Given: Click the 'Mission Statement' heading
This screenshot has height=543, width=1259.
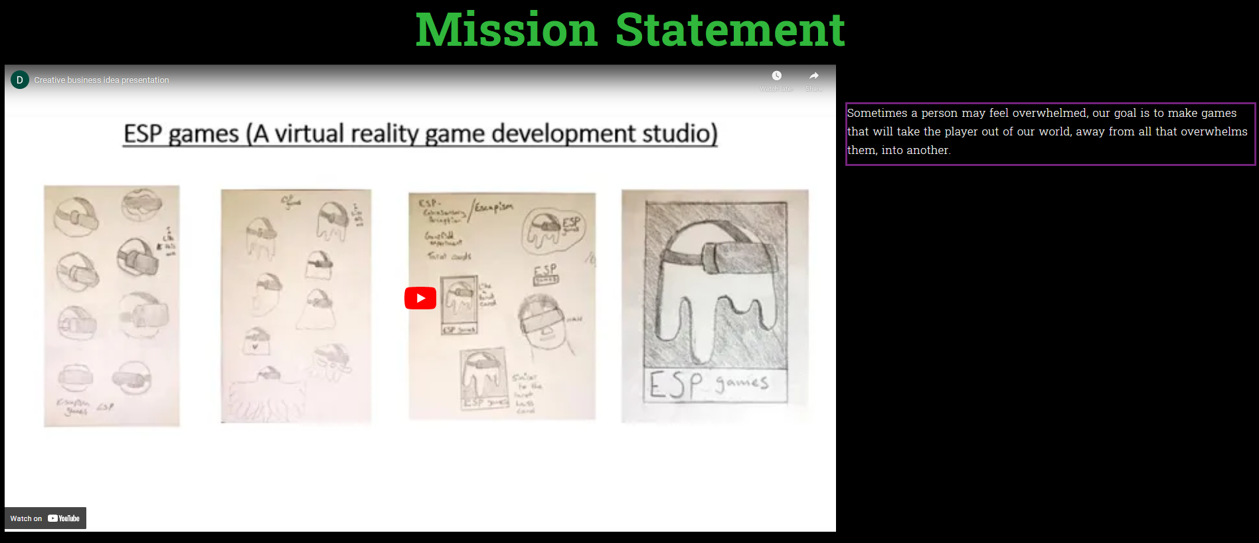Looking at the screenshot, I should [x=629, y=30].
